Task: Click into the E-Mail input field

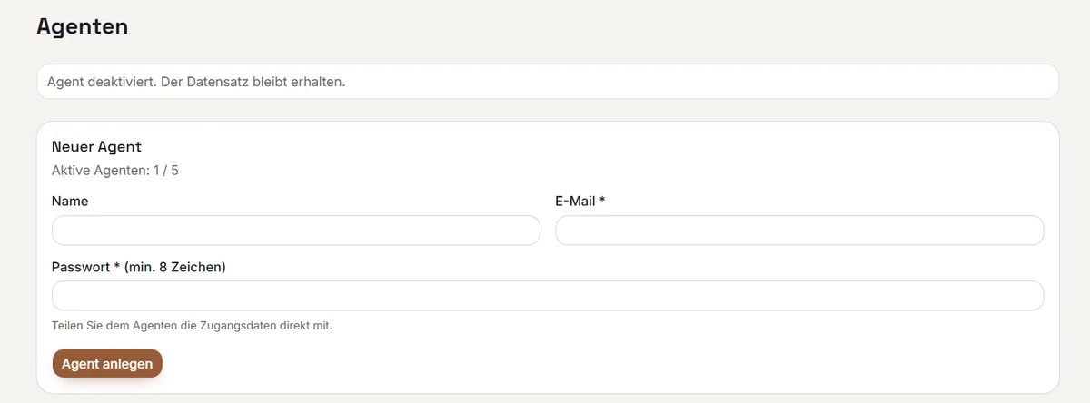Action: [x=799, y=231]
